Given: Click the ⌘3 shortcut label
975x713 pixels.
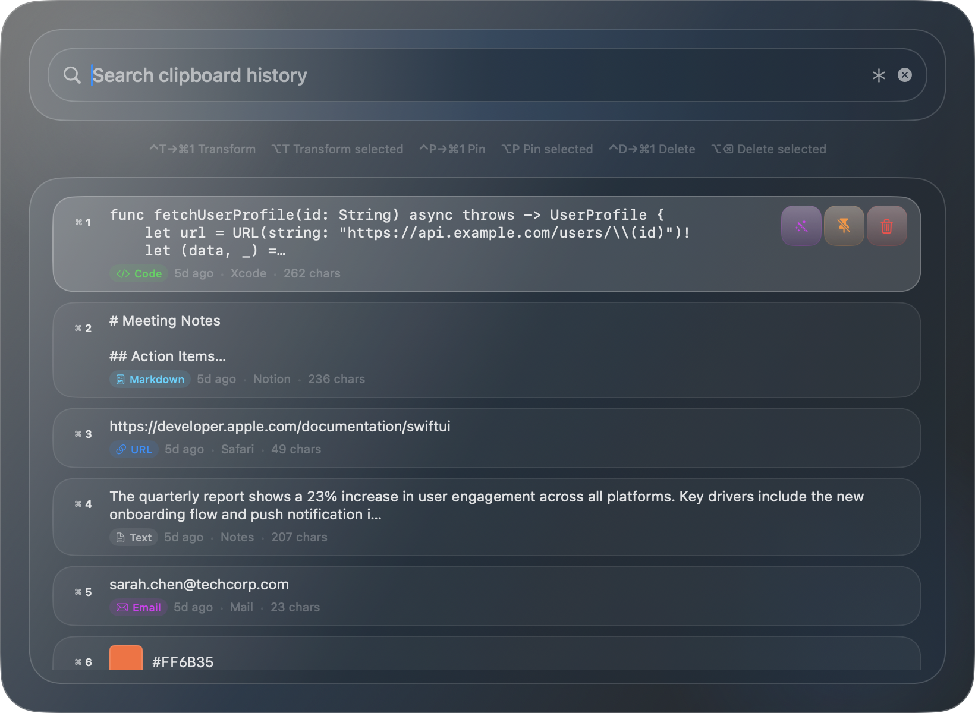Looking at the screenshot, I should point(83,434).
